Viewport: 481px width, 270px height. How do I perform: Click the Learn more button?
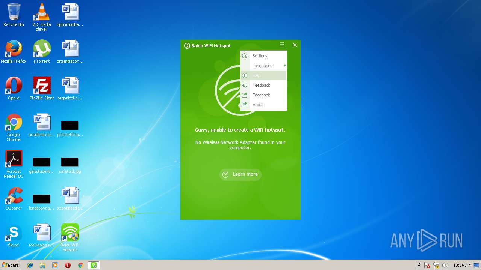pyautogui.click(x=240, y=174)
